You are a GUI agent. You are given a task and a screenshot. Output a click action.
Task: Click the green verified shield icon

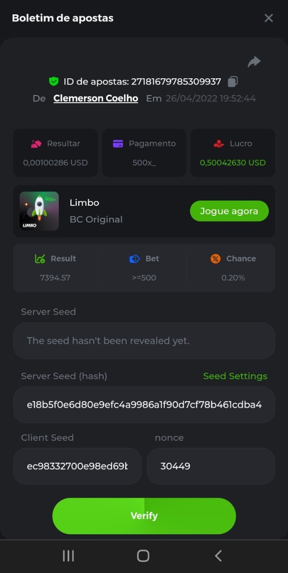[x=53, y=82]
